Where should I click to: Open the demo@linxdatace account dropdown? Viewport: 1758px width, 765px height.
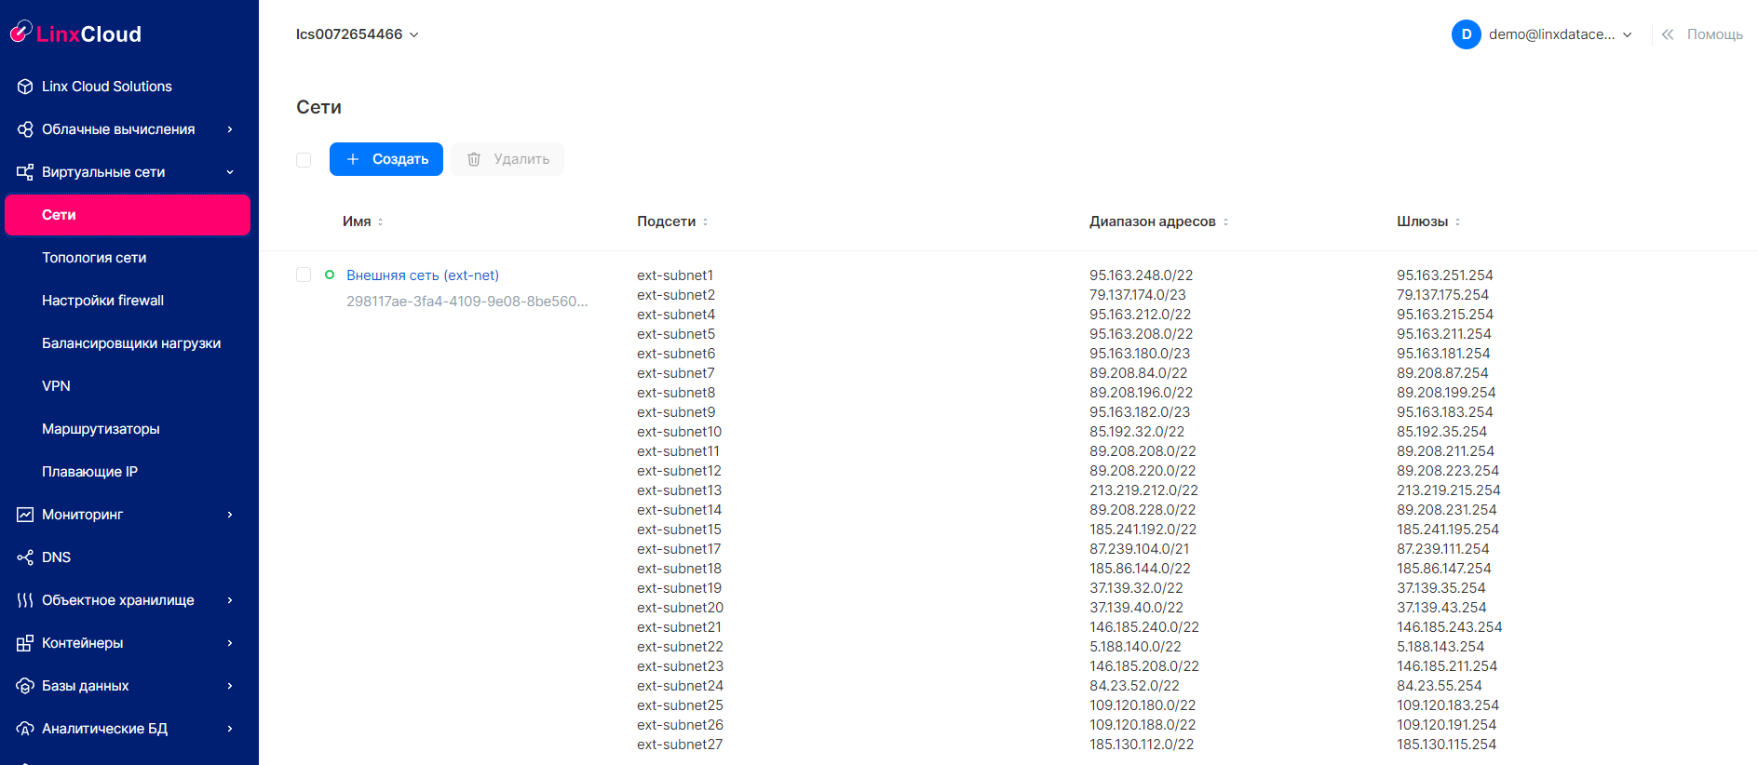1560,34
